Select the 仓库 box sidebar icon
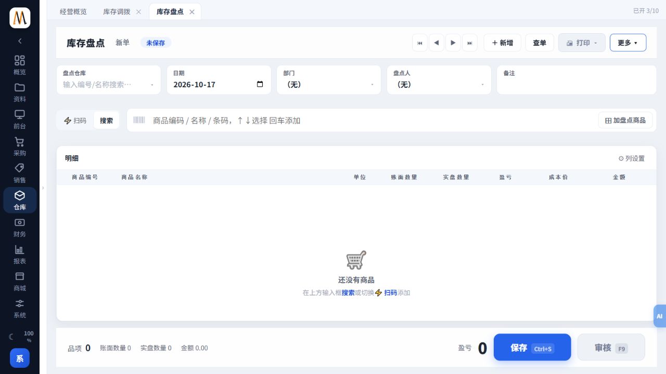The height and width of the screenshot is (374, 666). [x=20, y=200]
